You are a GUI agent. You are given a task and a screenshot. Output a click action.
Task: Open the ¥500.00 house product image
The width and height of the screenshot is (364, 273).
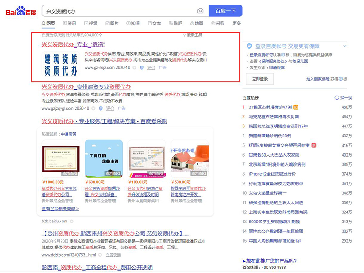(190, 159)
